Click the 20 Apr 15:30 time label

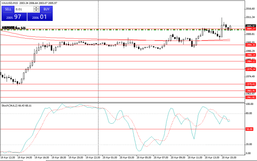tap(229, 158)
